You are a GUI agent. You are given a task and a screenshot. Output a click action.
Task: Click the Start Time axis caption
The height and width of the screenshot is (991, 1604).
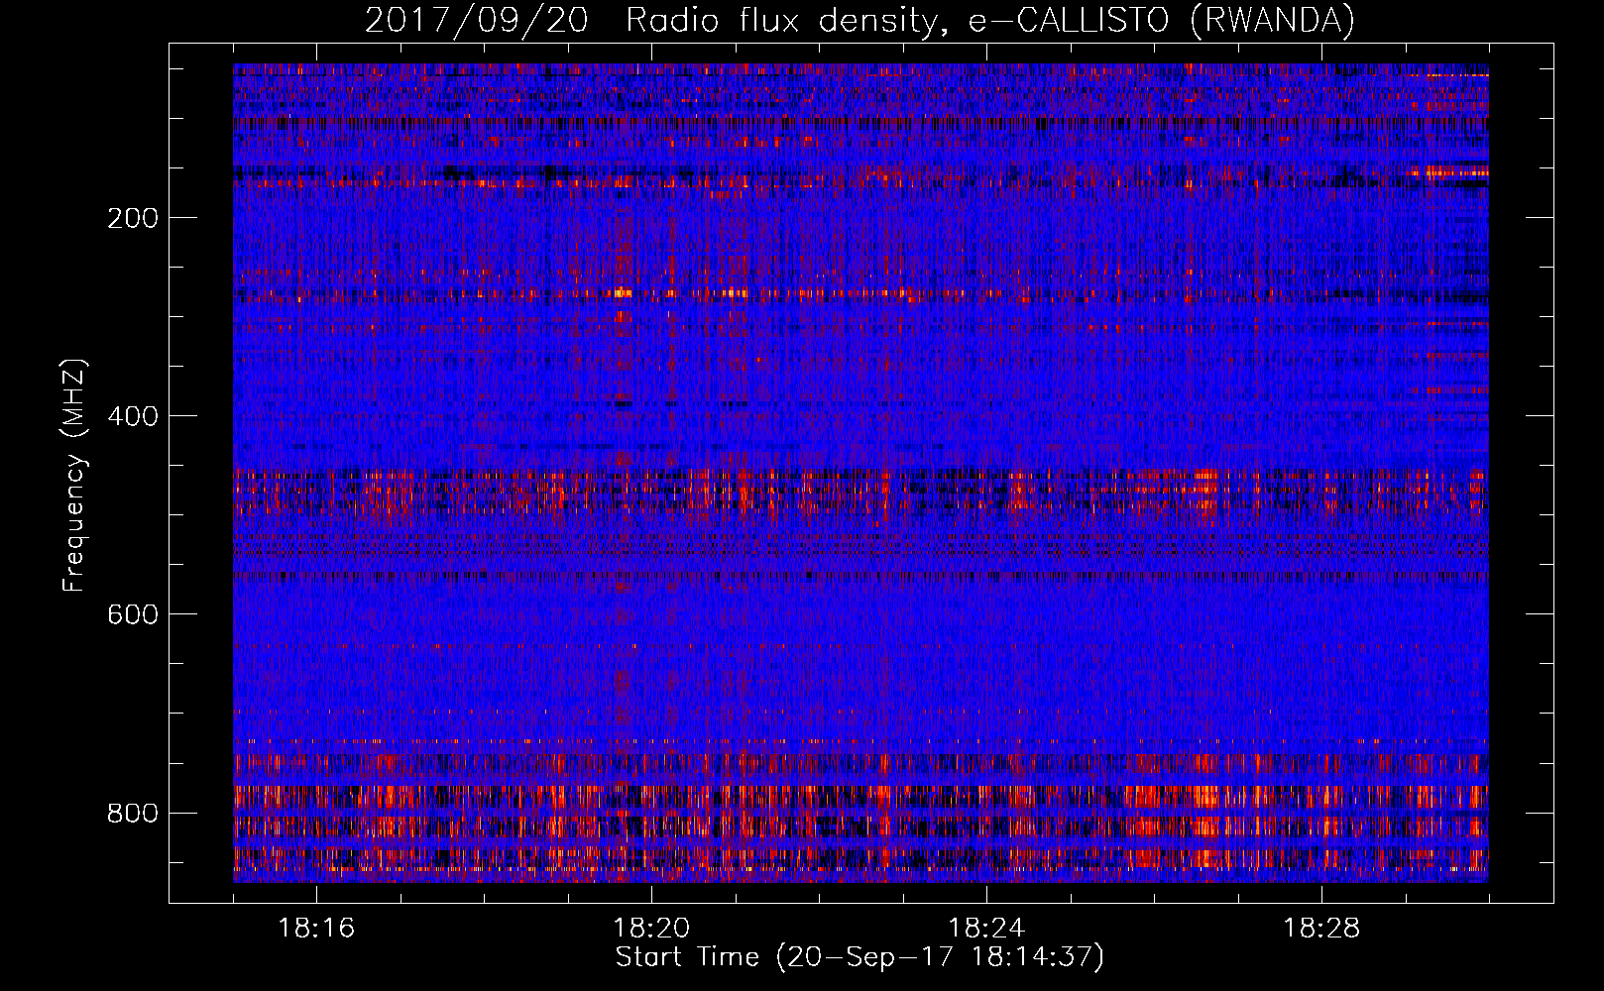pyautogui.click(x=859, y=957)
